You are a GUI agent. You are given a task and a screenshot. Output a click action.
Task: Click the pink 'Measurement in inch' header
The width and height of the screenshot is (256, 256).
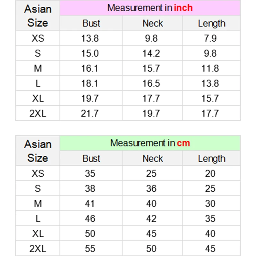150,8
